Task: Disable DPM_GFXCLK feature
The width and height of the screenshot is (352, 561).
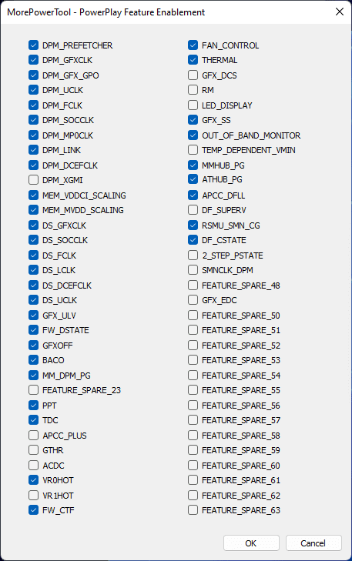Action: (x=33, y=60)
